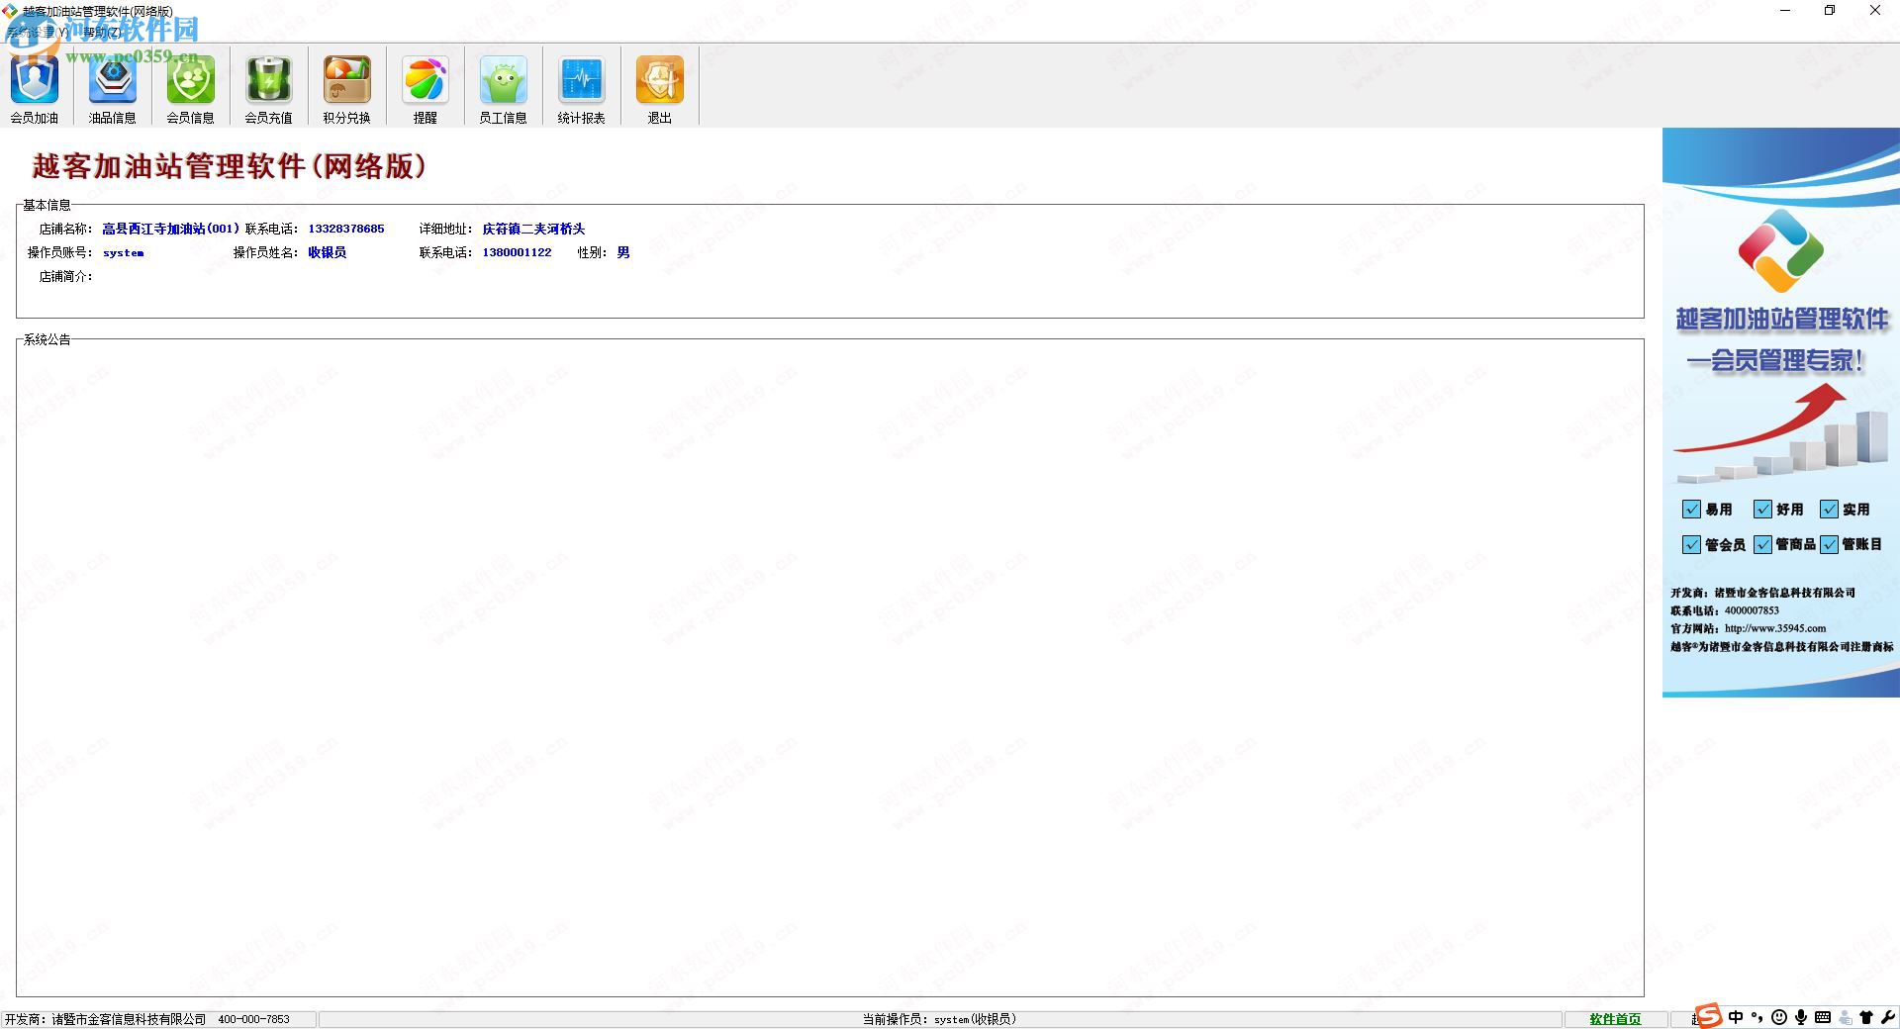Open the IME wrench settings icon

(x=1888, y=1017)
